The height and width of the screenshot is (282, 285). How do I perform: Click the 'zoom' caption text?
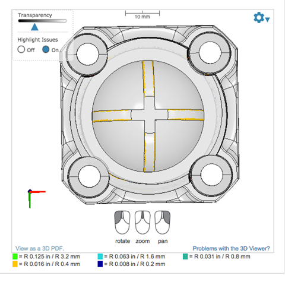[x=142, y=241]
